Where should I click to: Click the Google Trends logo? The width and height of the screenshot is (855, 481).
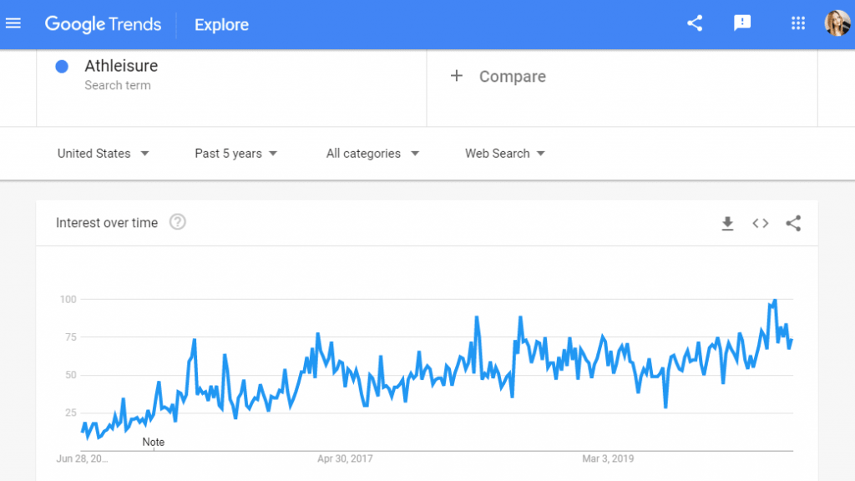click(103, 24)
